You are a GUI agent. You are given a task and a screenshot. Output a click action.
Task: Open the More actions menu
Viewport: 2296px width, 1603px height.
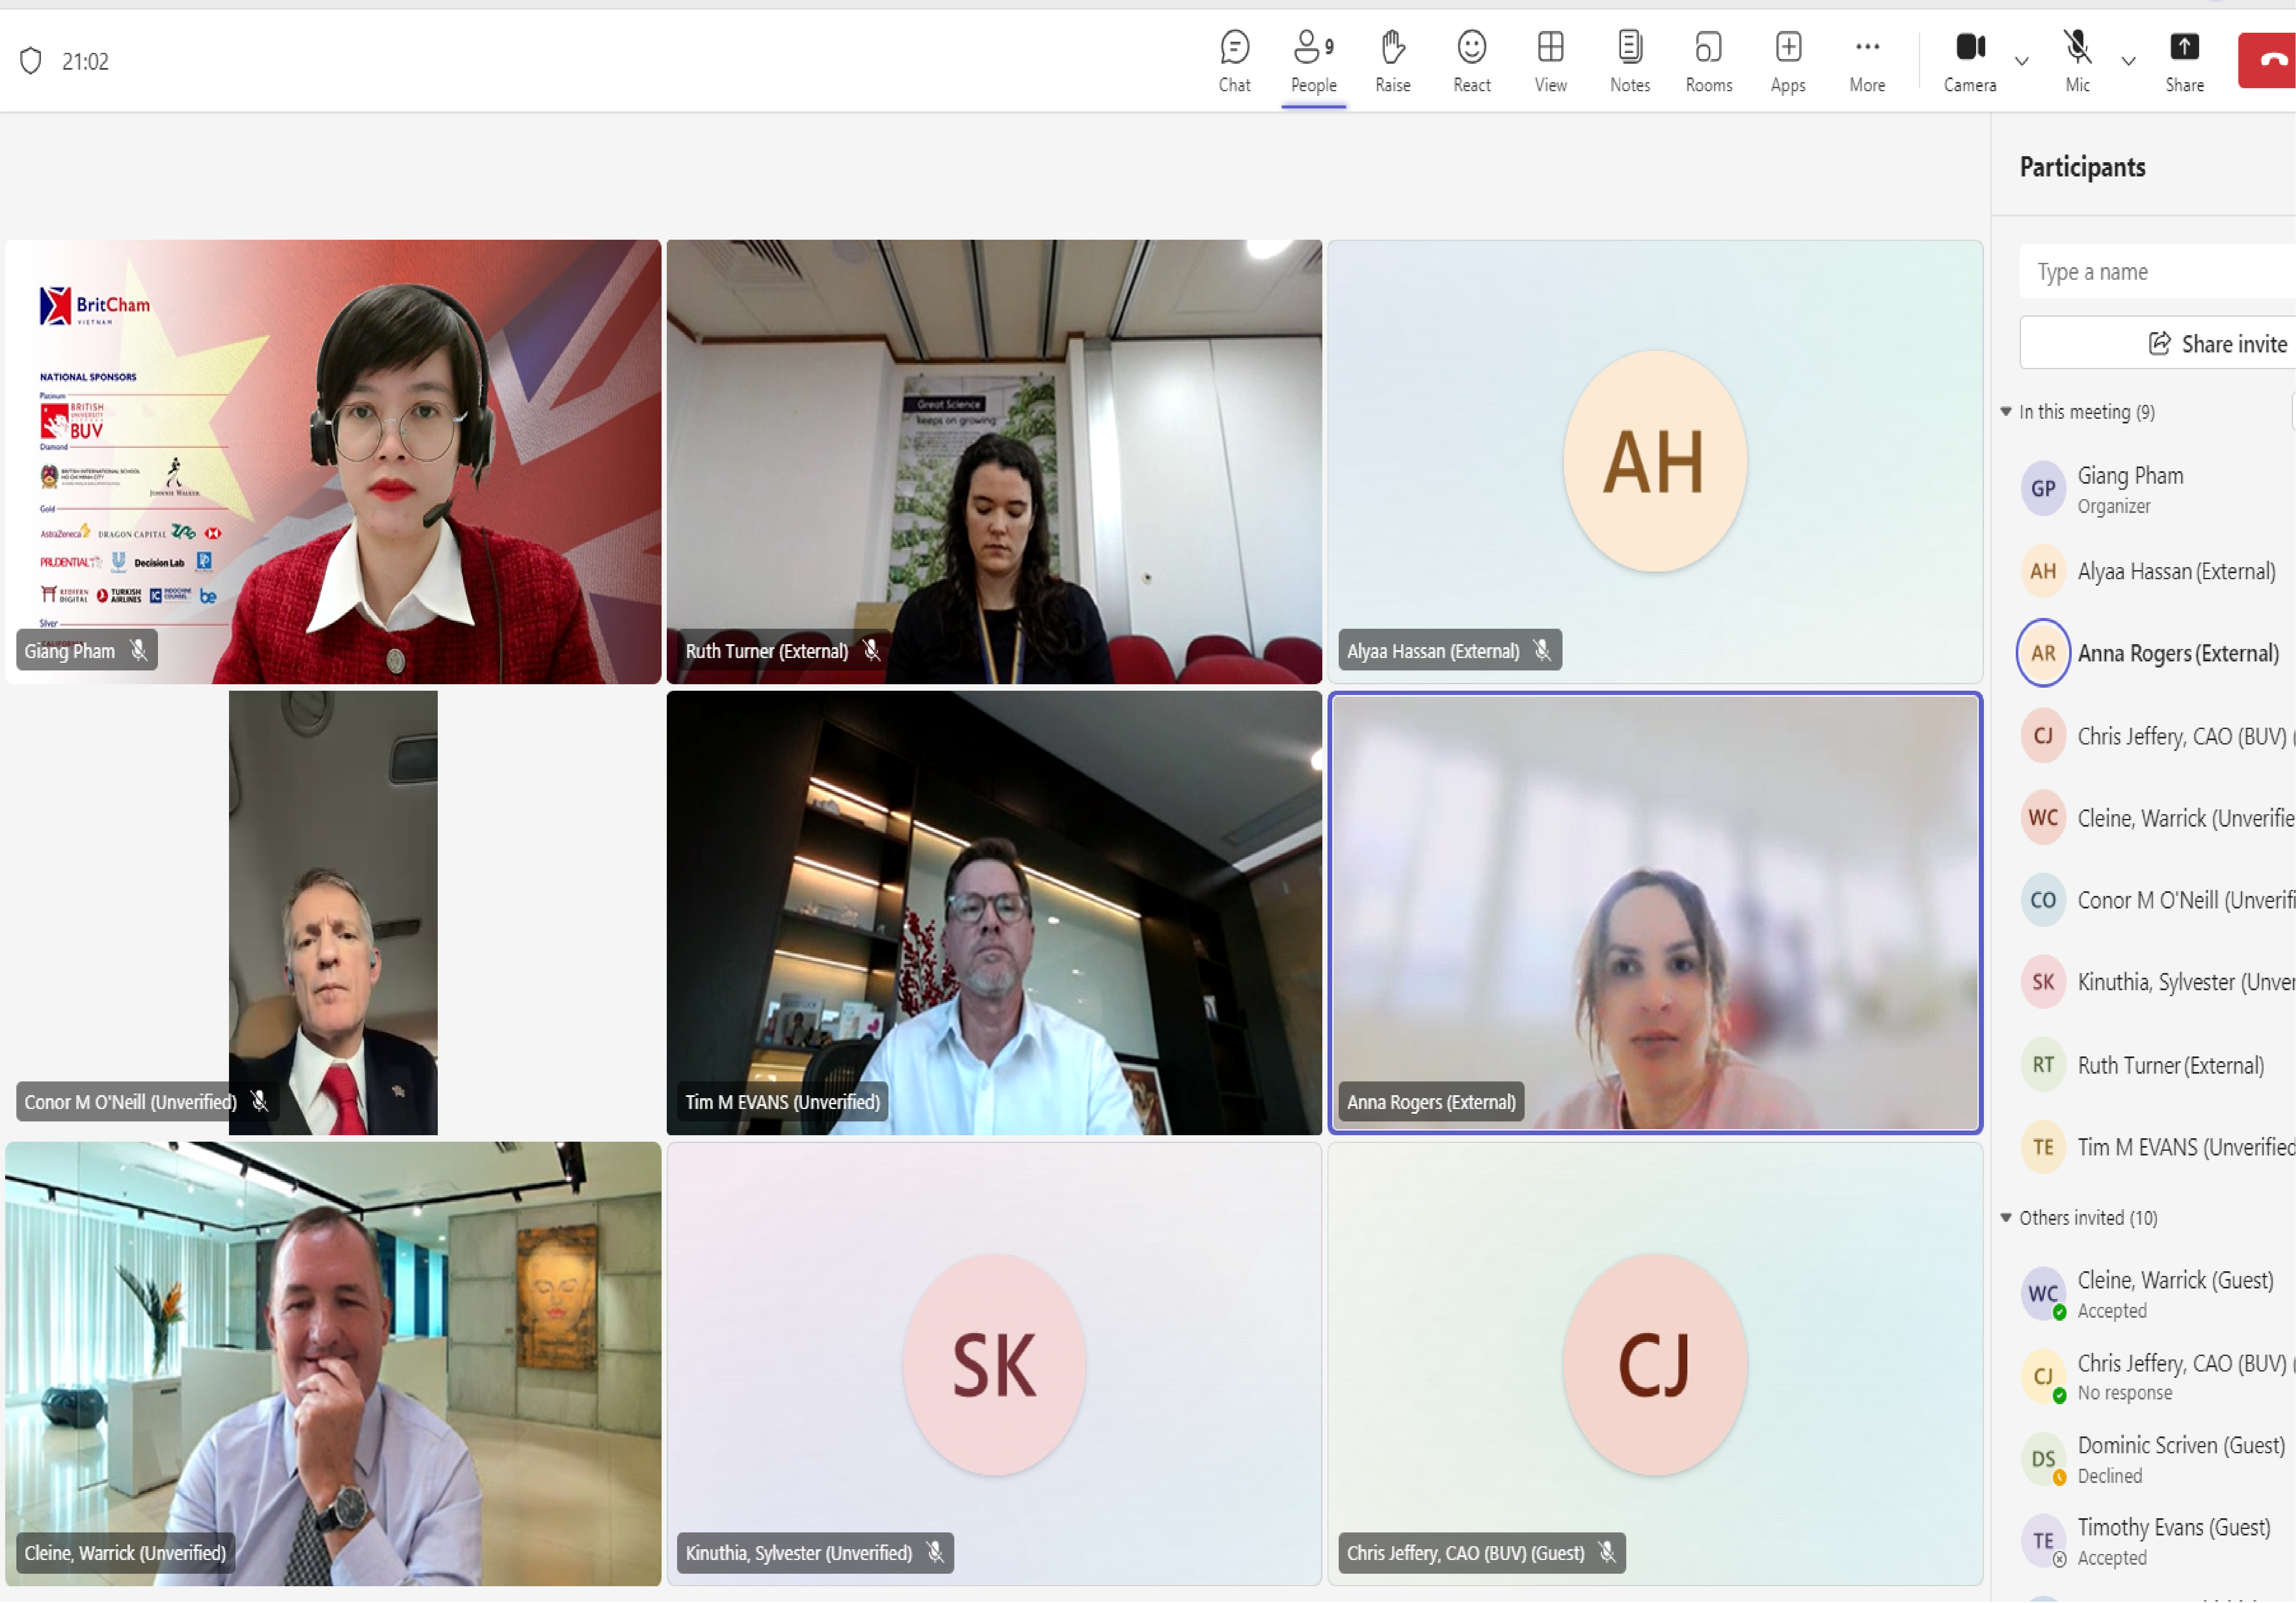click(x=1866, y=61)
